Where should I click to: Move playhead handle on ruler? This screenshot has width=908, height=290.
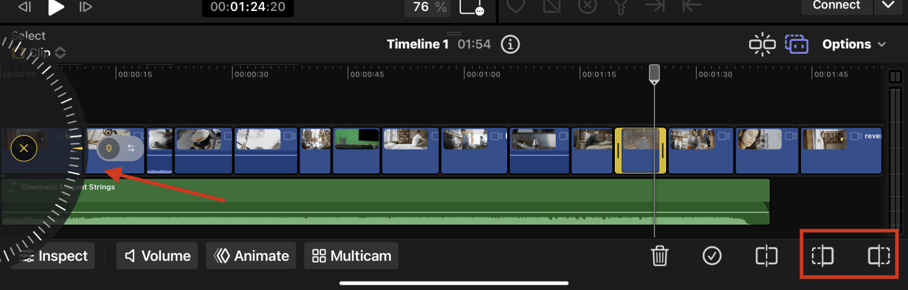654,74
